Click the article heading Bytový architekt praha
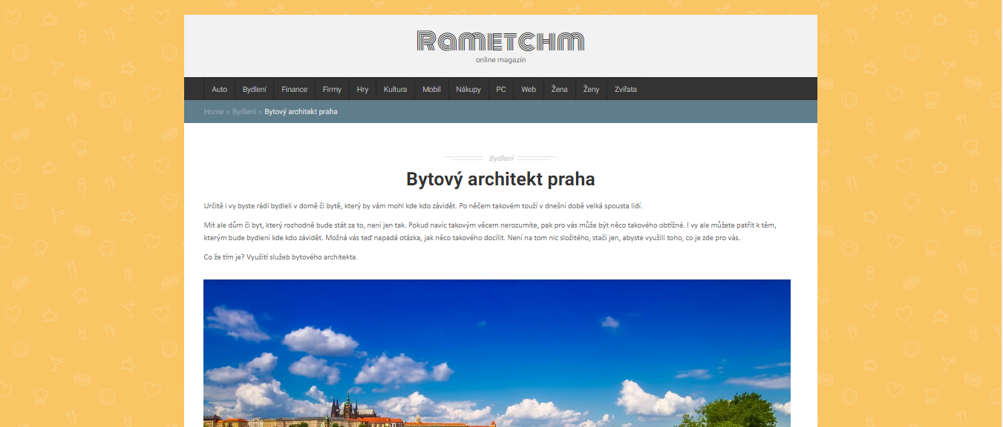 [500, 179]
